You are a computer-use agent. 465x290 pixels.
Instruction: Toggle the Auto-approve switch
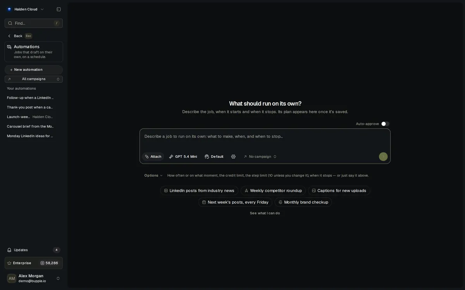coord(385,124)
